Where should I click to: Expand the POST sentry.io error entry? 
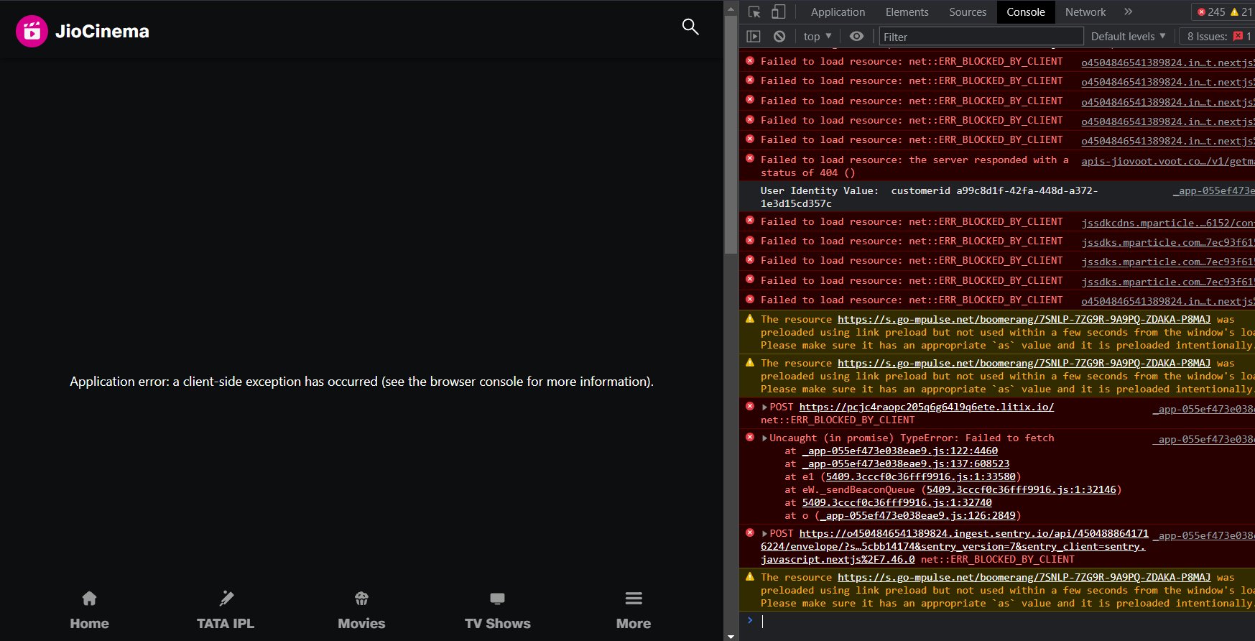tap(765, 533)
